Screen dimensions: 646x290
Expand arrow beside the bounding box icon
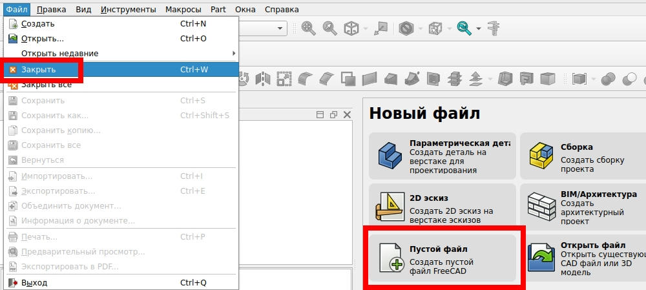click(x=450, y=29)
